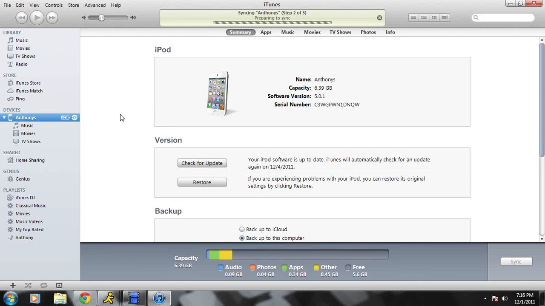Select the Summary tab

tap(241, 32)
